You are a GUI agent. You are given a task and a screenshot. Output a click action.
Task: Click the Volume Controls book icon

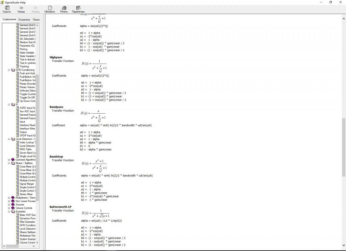point(13,208)
